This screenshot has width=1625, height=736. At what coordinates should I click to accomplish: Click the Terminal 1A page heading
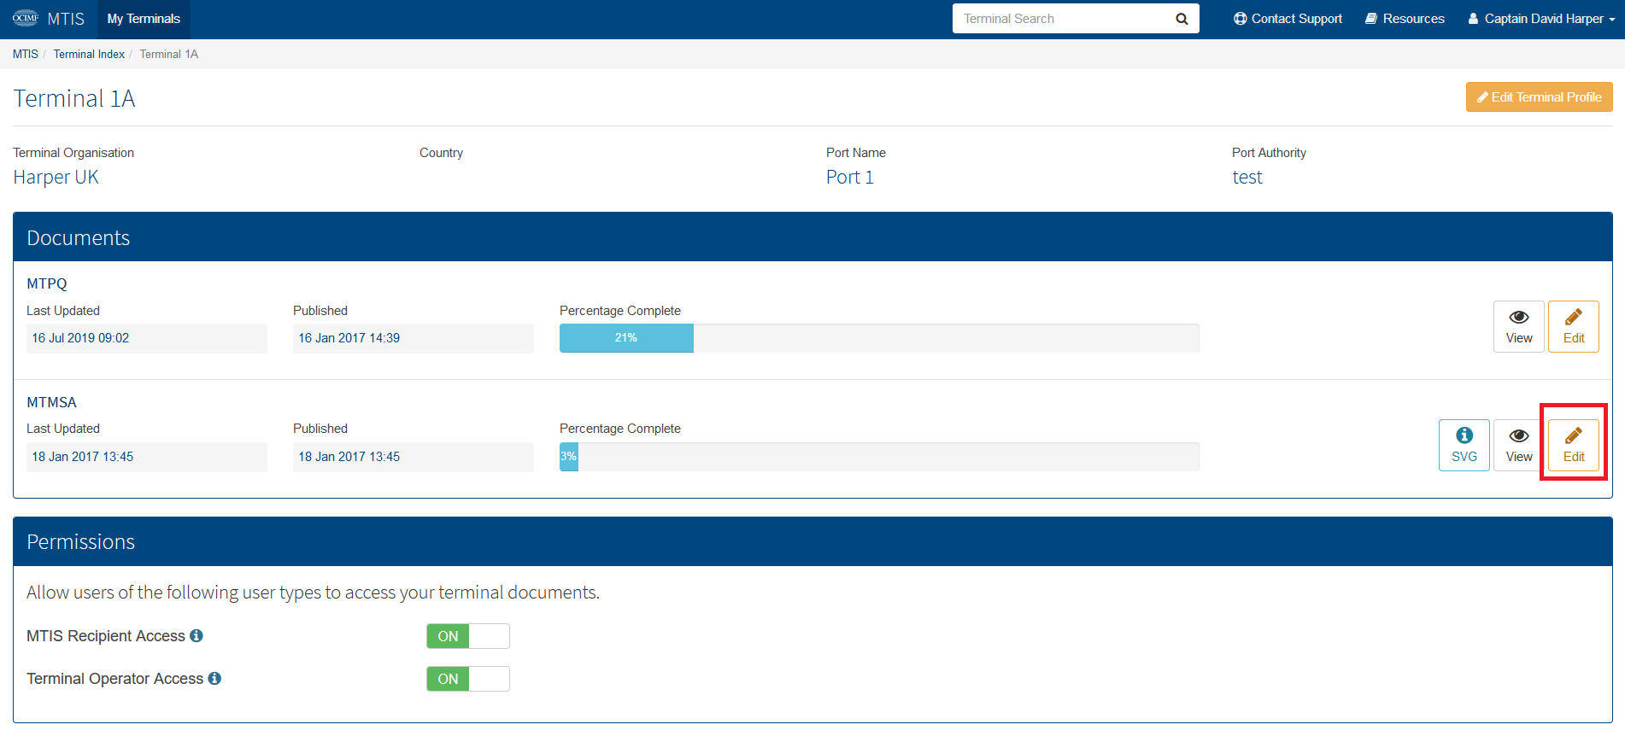(x=74, y=98)
